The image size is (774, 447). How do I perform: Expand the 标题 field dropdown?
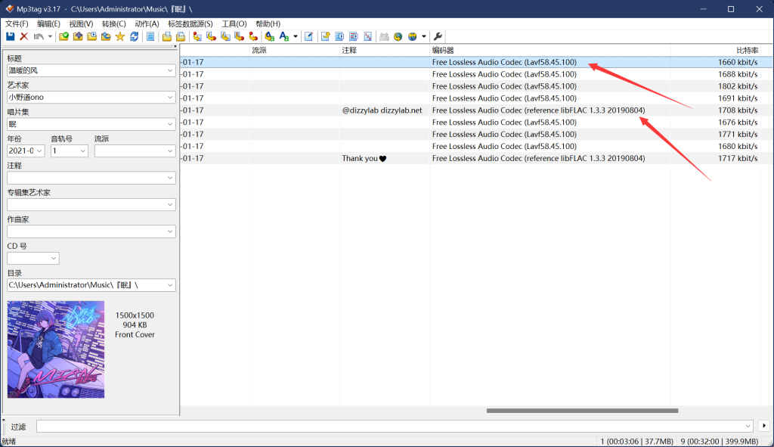pos(169,70)
